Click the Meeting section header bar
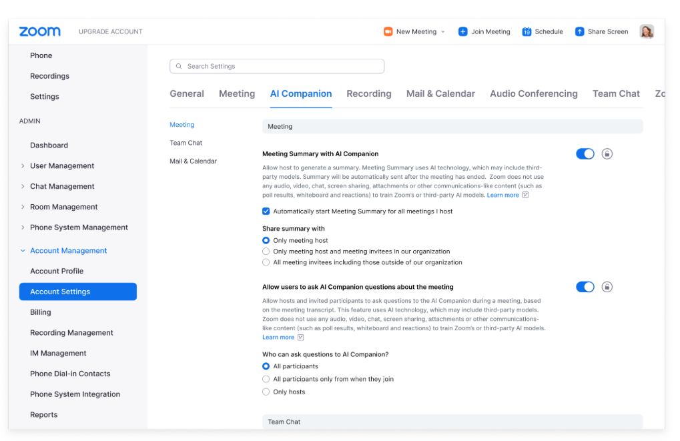Screen dimensions: 680x441 tap(452, 127)
